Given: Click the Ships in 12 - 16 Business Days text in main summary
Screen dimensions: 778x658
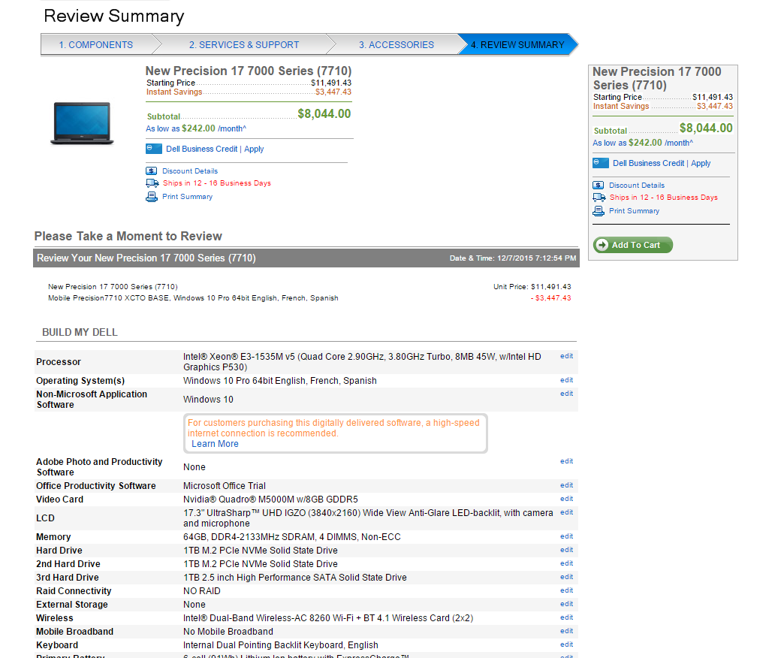Looking at the screenshot, I should point(217,183).
